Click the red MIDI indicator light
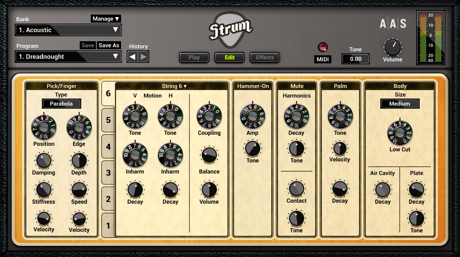Screen dimensions: 460x257 pyautogui.click(x=323, y=48)
